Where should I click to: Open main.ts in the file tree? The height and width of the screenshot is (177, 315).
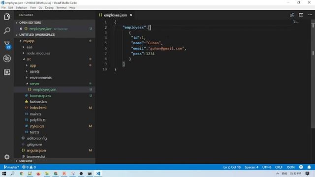click(x=35, y=114)
